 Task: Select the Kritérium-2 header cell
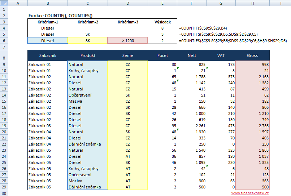click(x=88, y=22)
